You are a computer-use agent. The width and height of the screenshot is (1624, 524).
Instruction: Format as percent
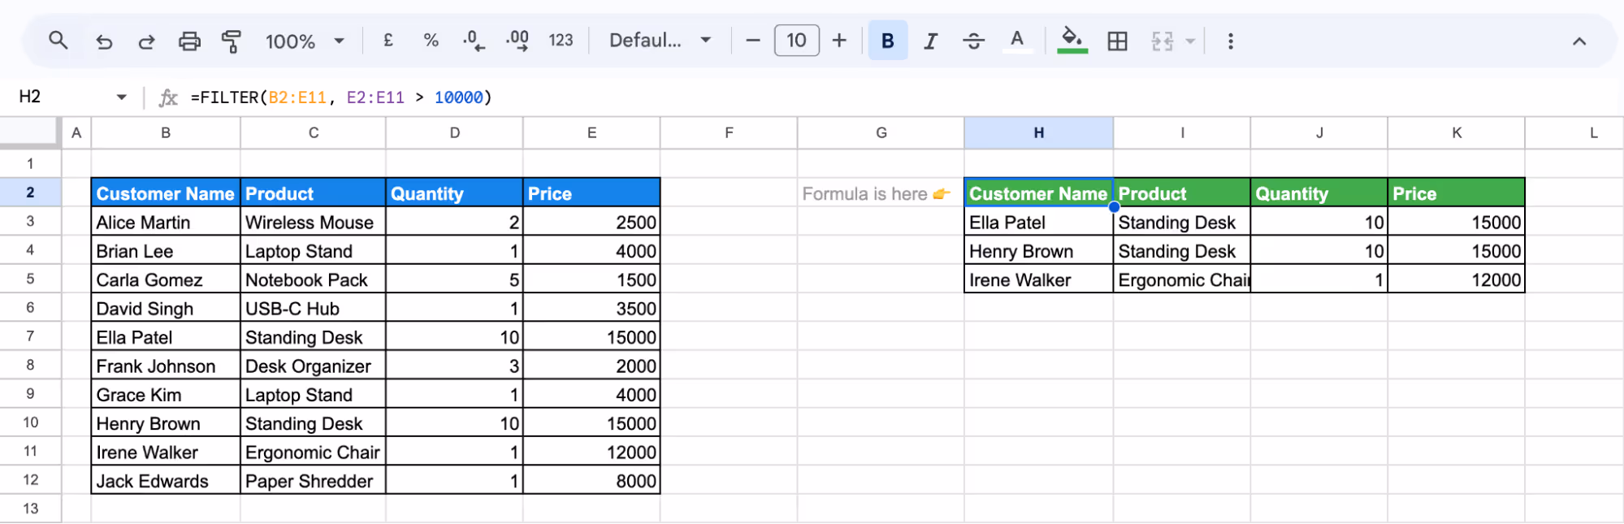click(x=431, y=40)
